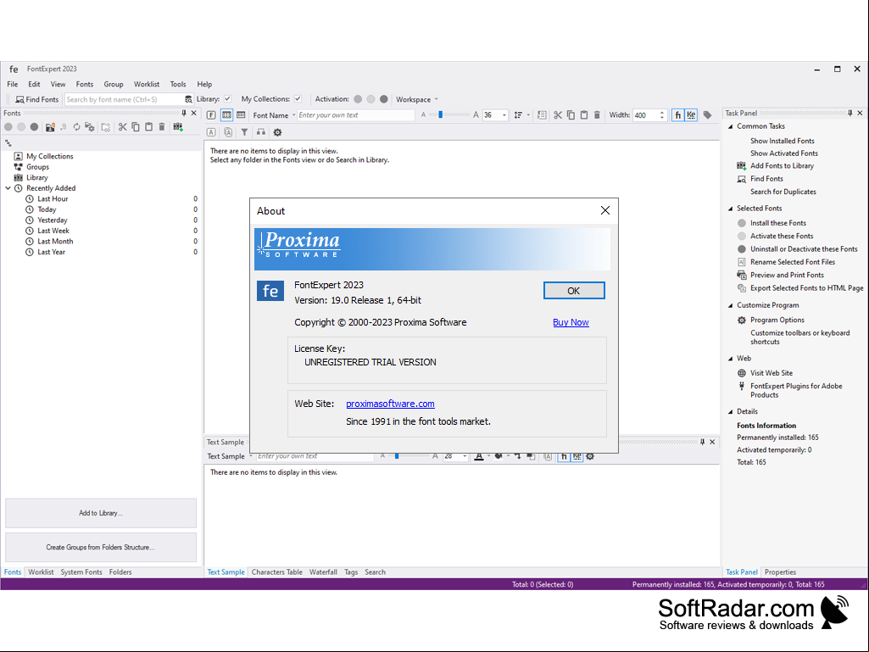Click the tag icon in preview toolbar
The height and width of the screenshot is (652, 869).
pyautogui.click(x=708, y=114)
